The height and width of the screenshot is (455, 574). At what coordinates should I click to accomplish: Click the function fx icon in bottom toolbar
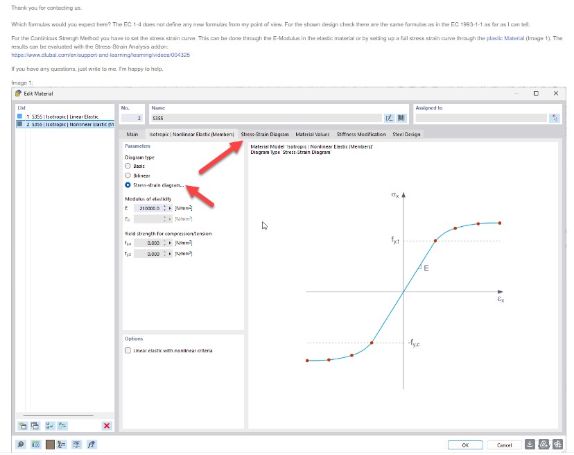pyautogui.click(x=92, y=445)
